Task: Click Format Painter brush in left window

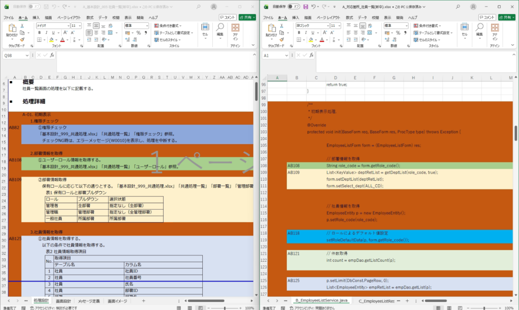Action: click(22, 40)
